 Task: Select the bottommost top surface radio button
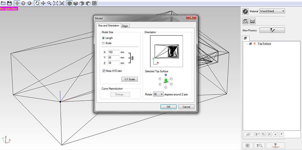pyautogui.click(x=166, y=88)
